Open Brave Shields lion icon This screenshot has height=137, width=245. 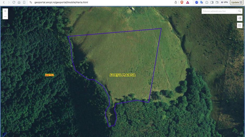[182, 2]
